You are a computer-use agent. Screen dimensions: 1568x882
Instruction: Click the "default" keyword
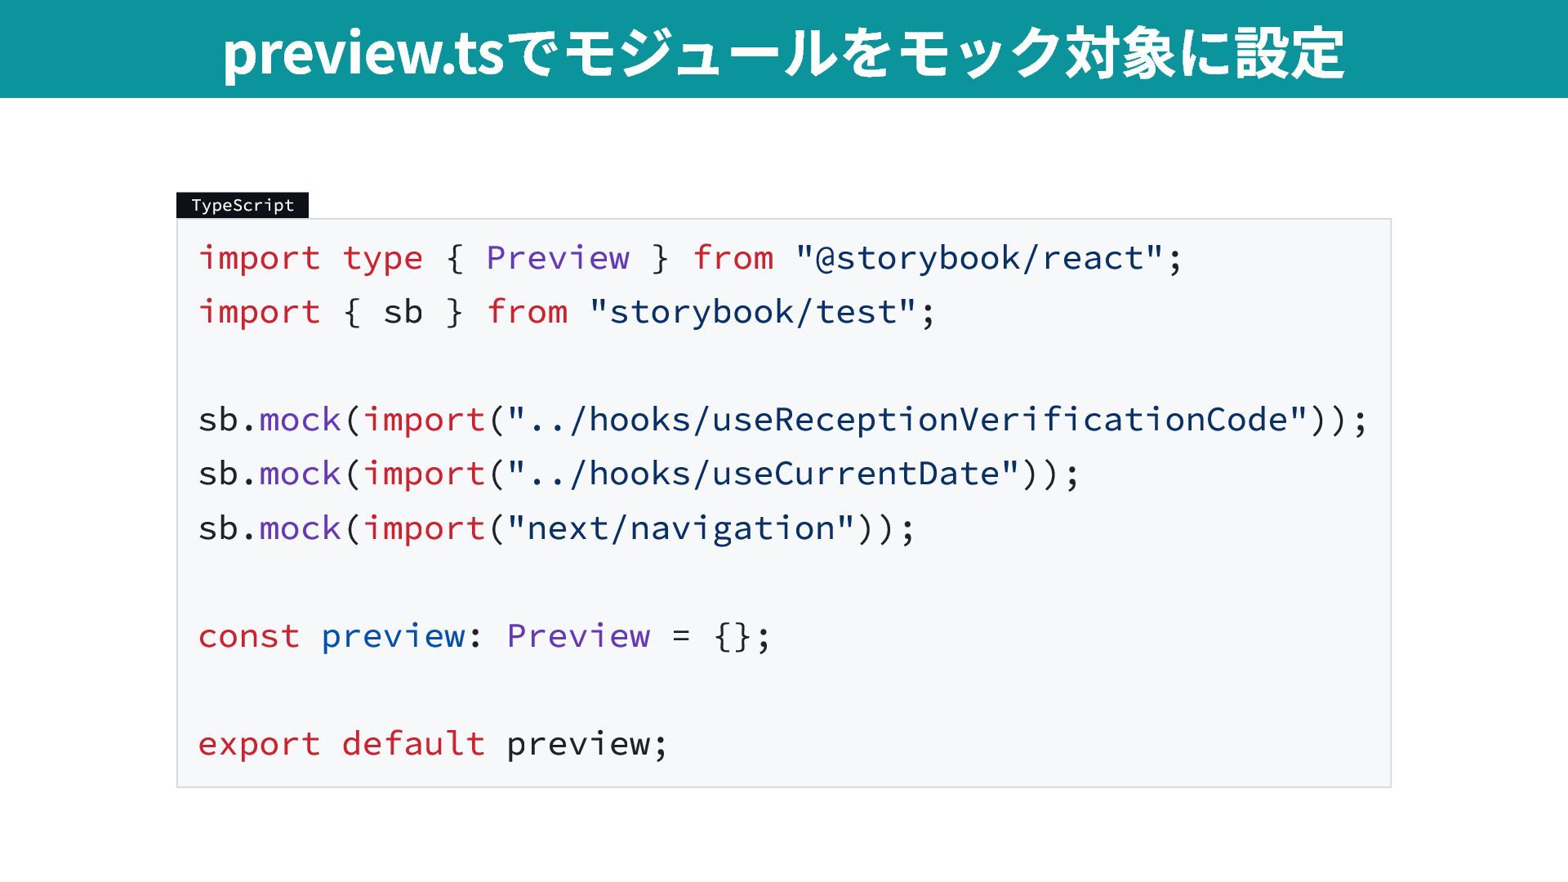click(x=413, y=744)
